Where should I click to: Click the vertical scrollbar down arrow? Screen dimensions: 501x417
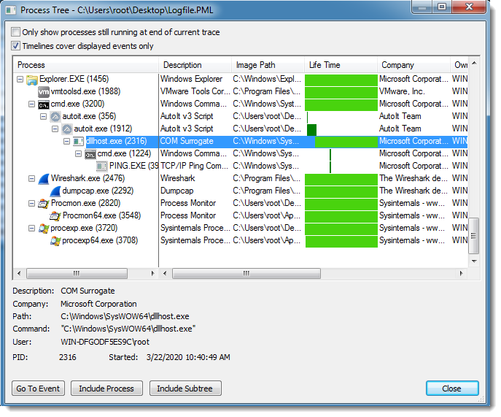475,262
